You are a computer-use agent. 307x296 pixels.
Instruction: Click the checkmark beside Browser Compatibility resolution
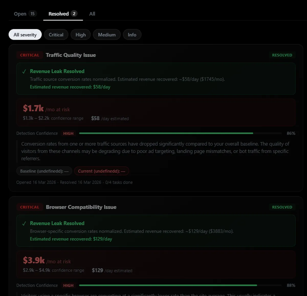[24, 223]
